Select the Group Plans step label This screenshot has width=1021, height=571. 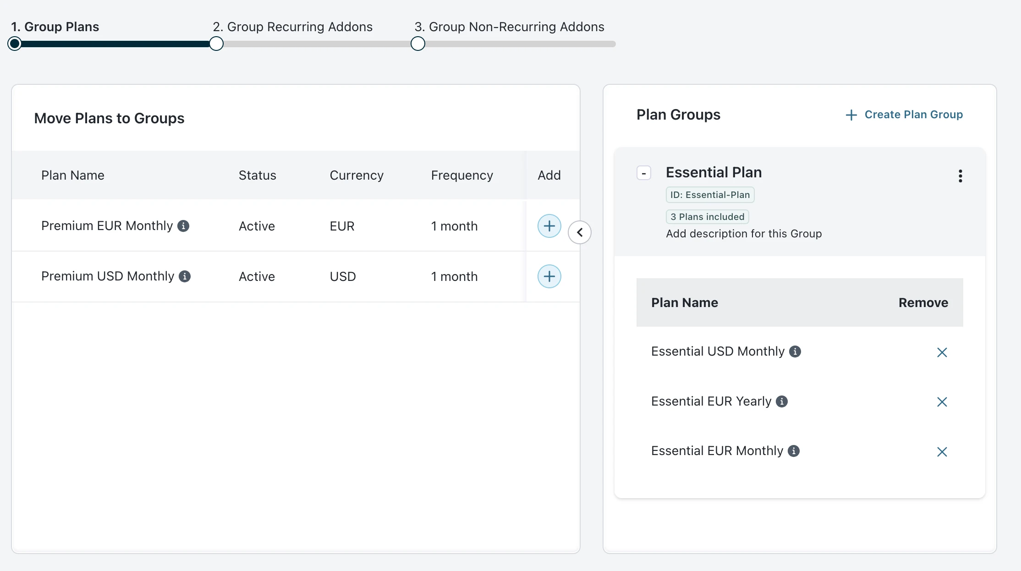pyautogui.click(x=55, y=27)
